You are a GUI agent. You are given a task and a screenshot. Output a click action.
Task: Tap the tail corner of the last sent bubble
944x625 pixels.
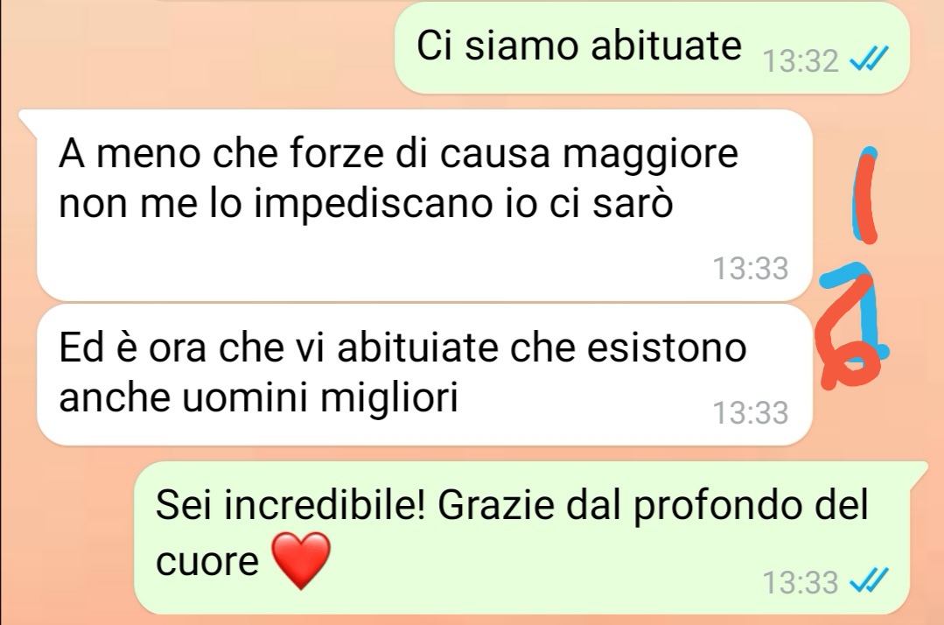click(916, 471)
